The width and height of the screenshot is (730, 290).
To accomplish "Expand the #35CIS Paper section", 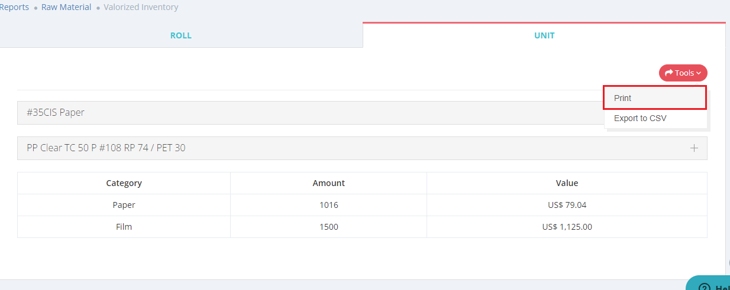I will pos(56,113).
